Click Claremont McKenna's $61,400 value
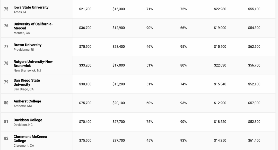The image size is (278, 150). click(x=254, y=140)
